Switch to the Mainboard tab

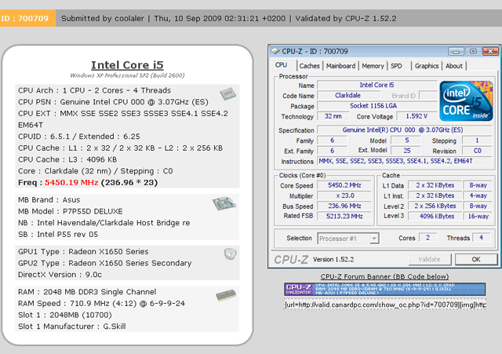(340, 66)
